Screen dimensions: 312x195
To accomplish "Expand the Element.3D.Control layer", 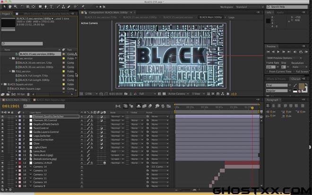I will (17, 120).
